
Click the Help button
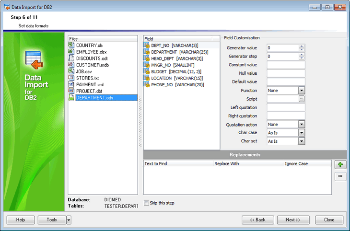(x=21, y=220)
